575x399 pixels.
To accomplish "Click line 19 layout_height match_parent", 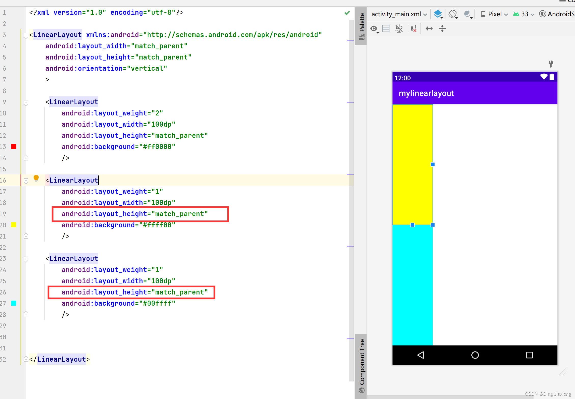I will pos(135,214).
